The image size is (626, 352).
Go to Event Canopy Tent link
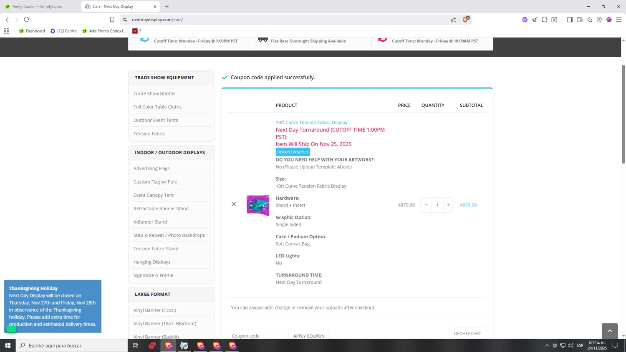point(154,195)
